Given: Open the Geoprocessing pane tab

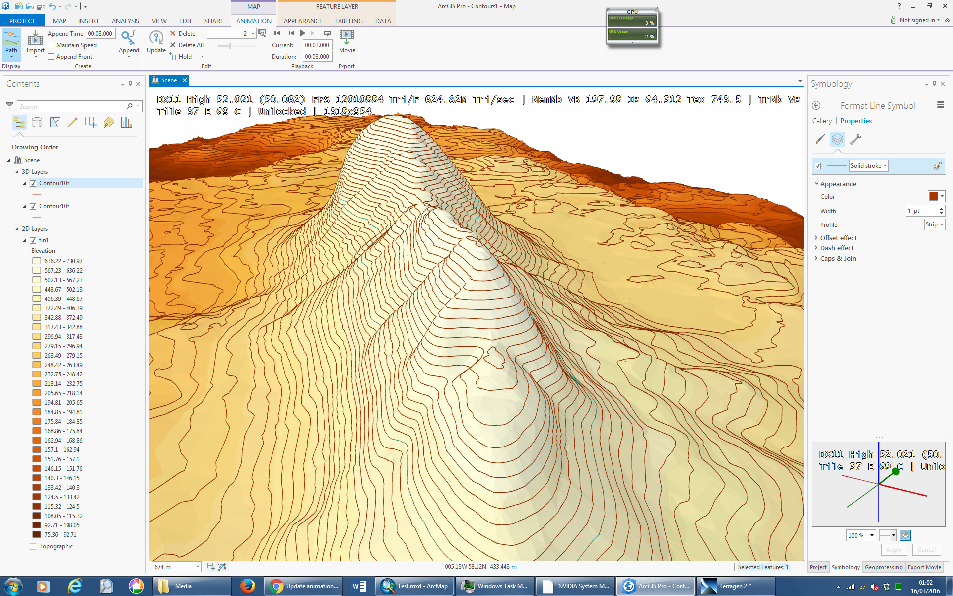Looking at the screenshot, I should [x=883, y=567].
